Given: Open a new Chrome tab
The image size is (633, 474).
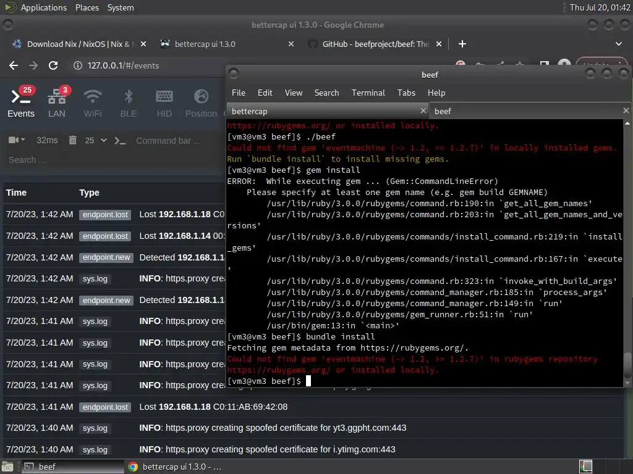Looking at the screenshot, I should [462, 44].
